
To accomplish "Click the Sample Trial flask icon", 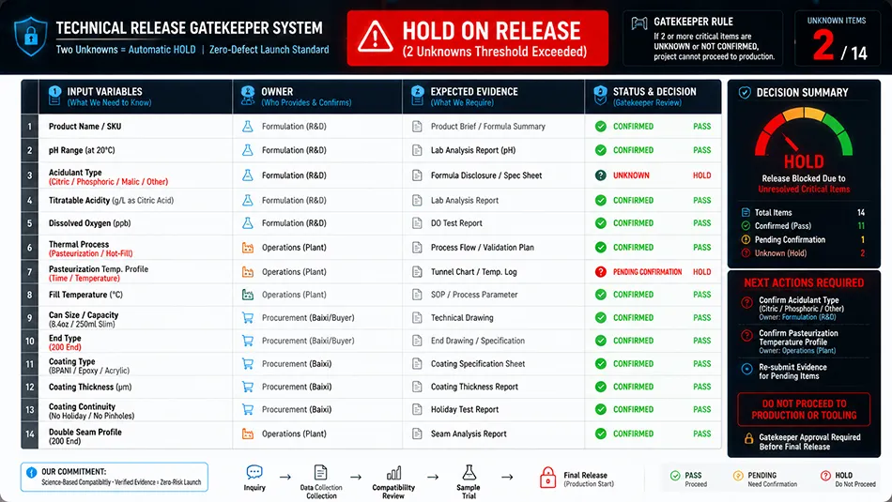I will click(x=469, y=472).
